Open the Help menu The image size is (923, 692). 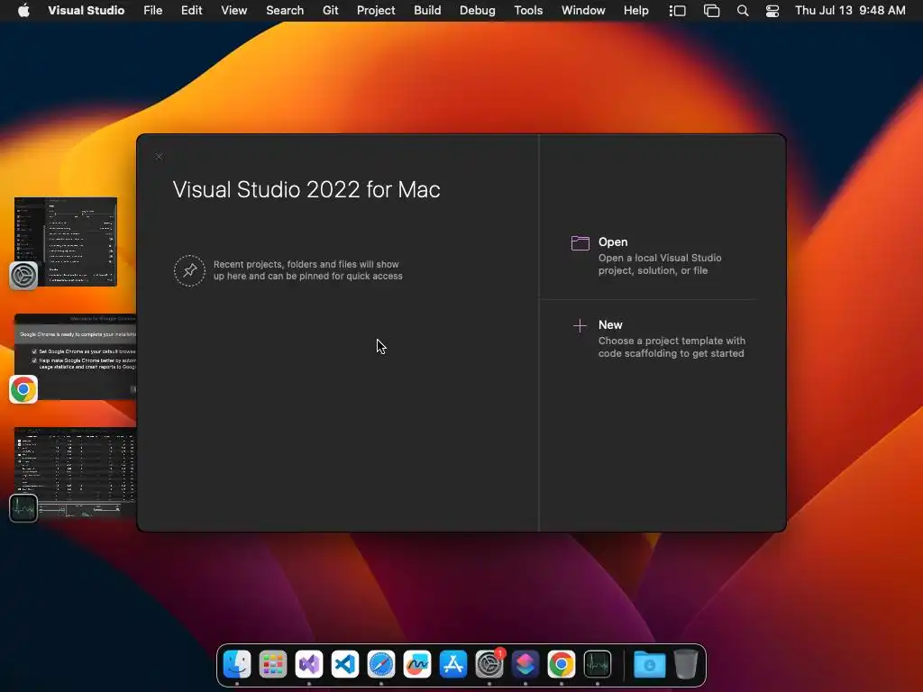635,10
